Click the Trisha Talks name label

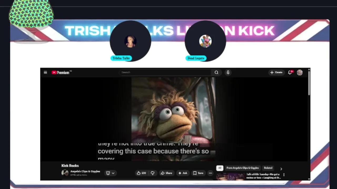point(121,58)
